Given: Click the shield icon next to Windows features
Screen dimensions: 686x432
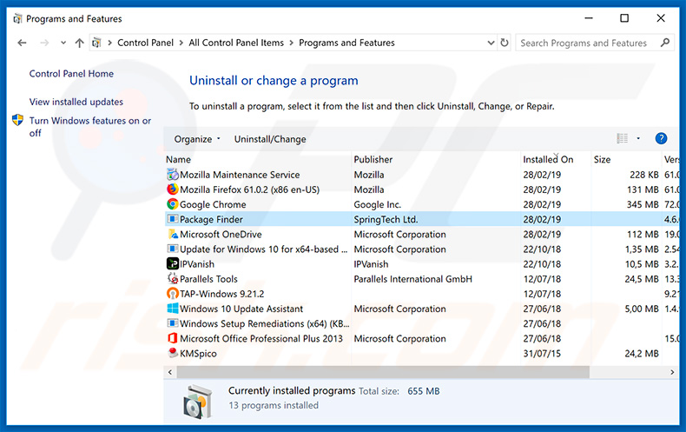Looking at the screenshot, I should click(x=17, y=120).
